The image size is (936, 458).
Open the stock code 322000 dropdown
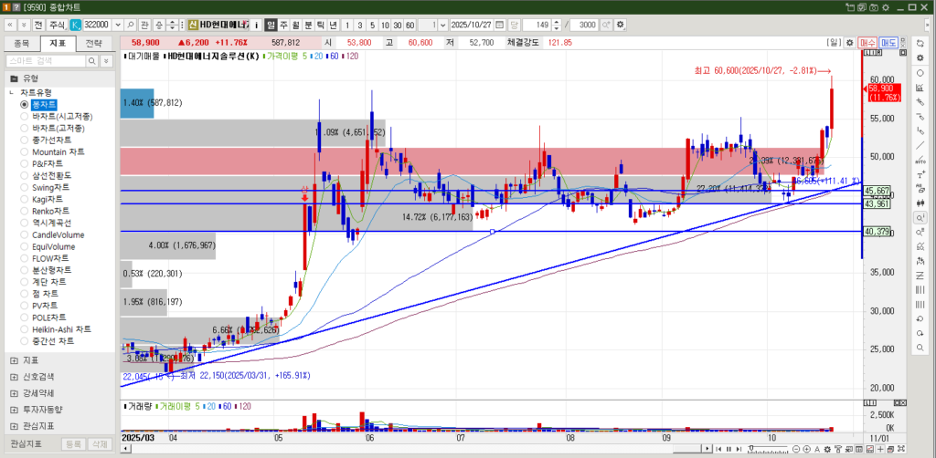117,24
